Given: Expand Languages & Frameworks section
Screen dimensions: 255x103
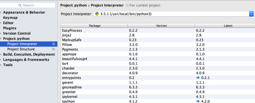Looking at the screenshot, I should 1,60.
